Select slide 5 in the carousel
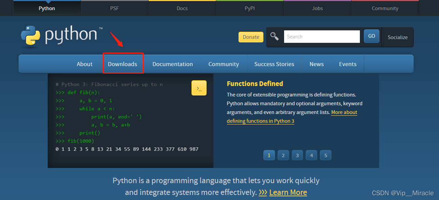 tap(326, 155)
